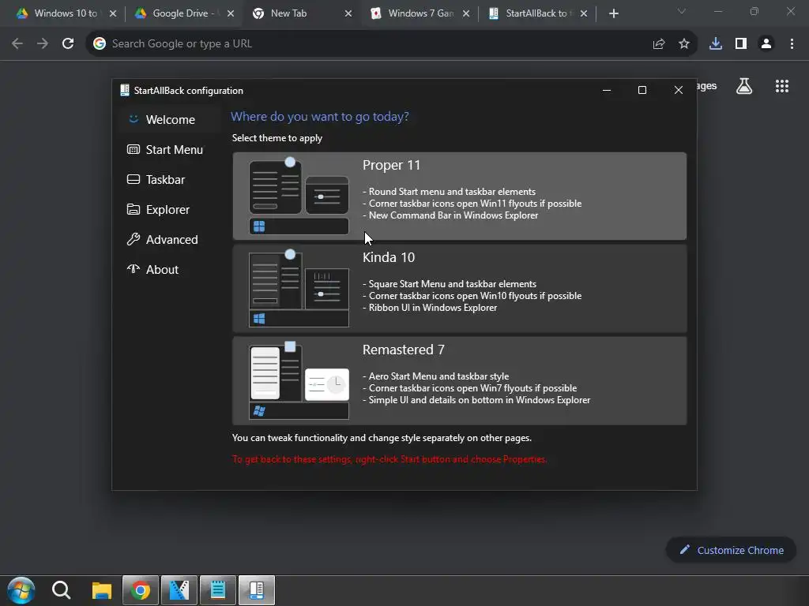
Task: Close the StartAllBack configuration window
Action: click(678, 90)
